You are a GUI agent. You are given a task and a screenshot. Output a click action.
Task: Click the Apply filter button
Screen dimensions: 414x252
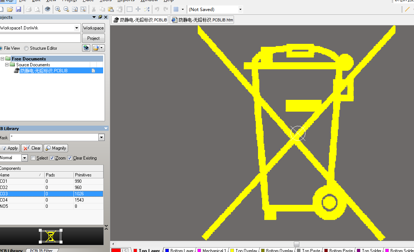click(x=10, y=148)
